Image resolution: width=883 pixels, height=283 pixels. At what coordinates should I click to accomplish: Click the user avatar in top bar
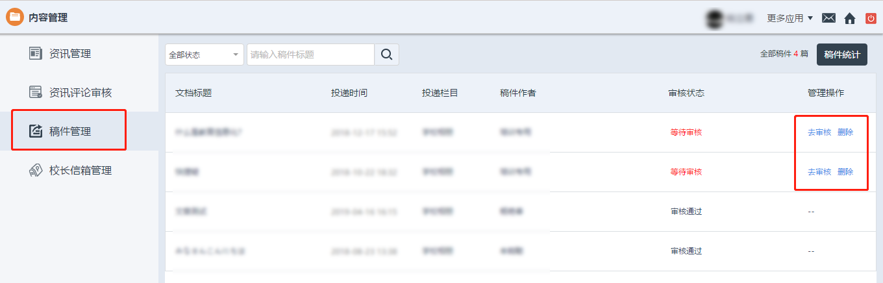(x=716, y=18)
